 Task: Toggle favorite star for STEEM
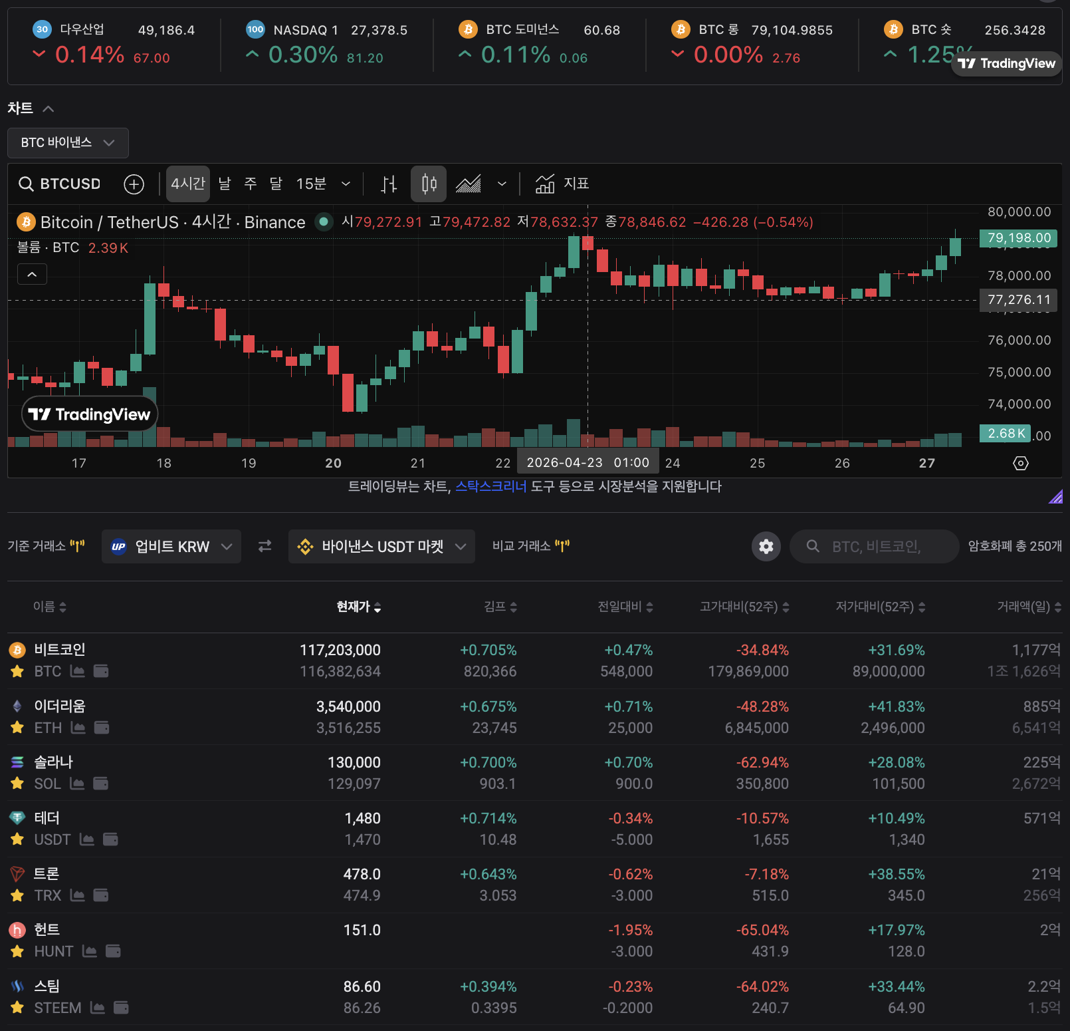(x=17, y=1008)
